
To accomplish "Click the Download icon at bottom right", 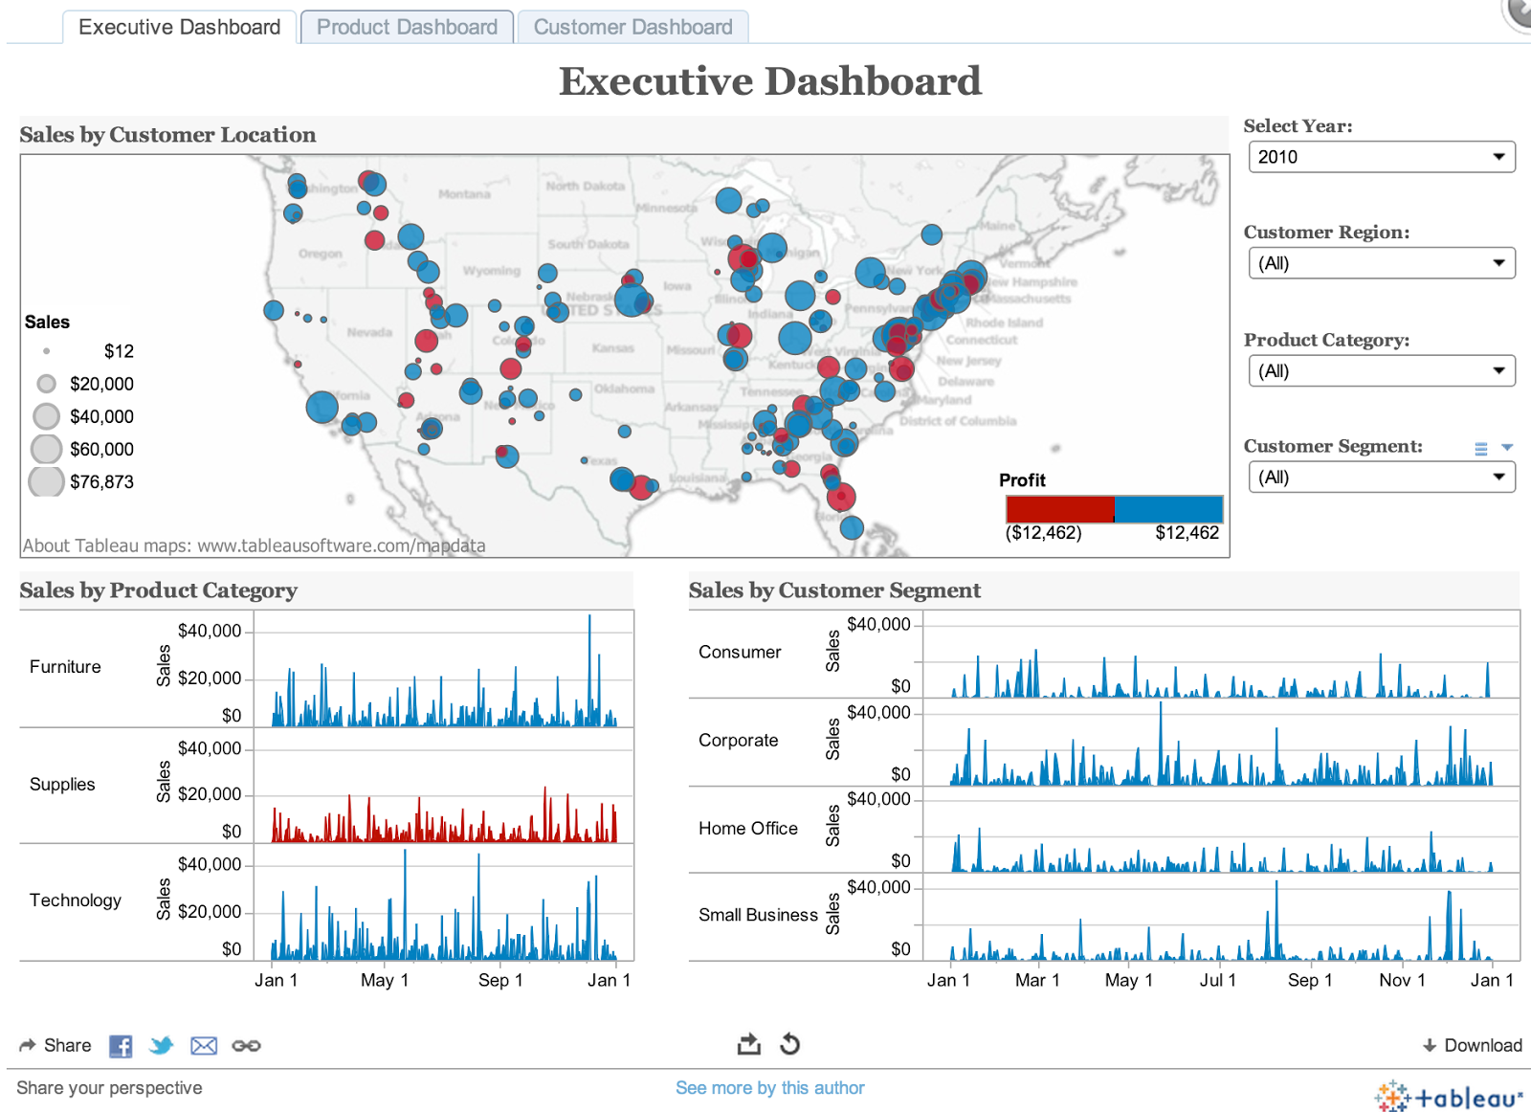I will (x=1431, y=1045).
